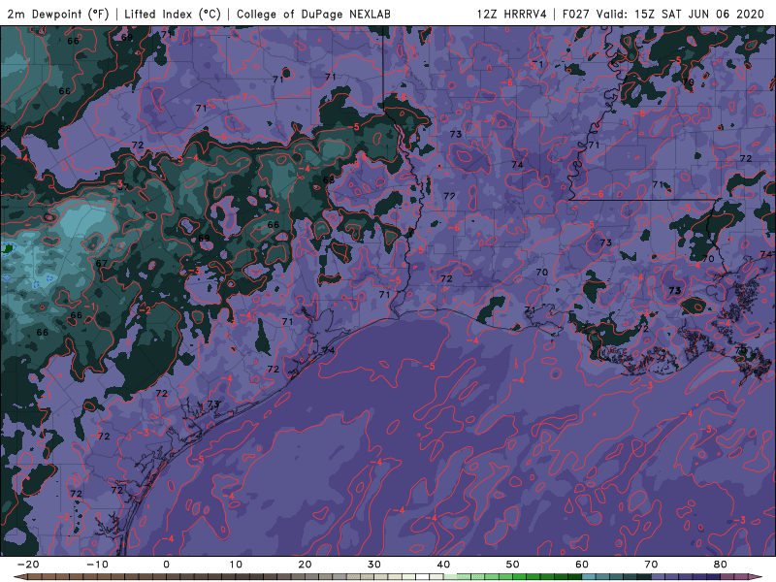Screen dimensions: 776x582
Task: Click the -20 color scale label
Action: pyautogui.click(x=28, y=565)
